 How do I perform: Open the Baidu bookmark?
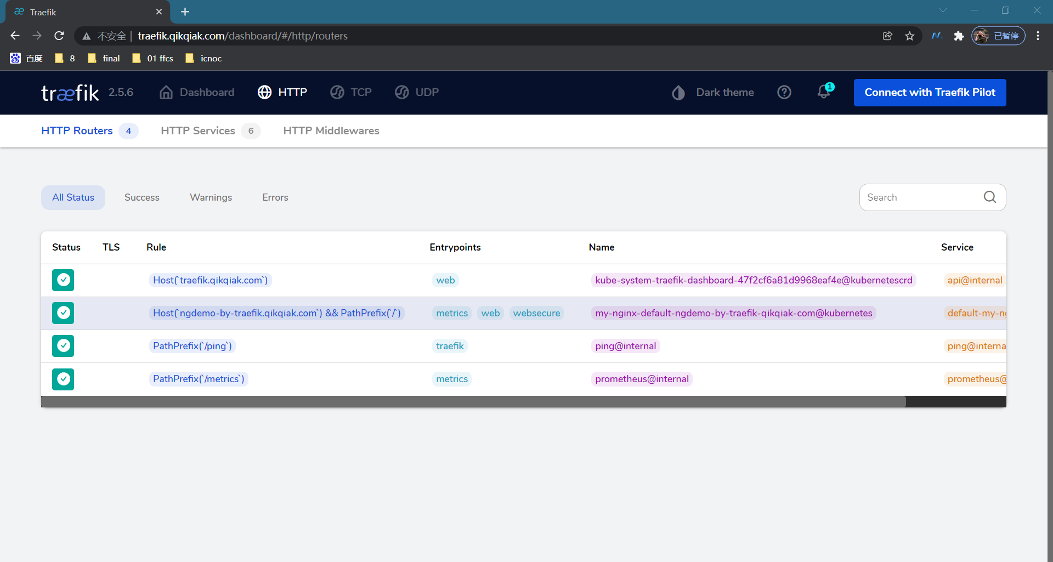click(26, 58)
